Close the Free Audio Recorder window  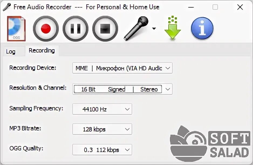[240, 7]
